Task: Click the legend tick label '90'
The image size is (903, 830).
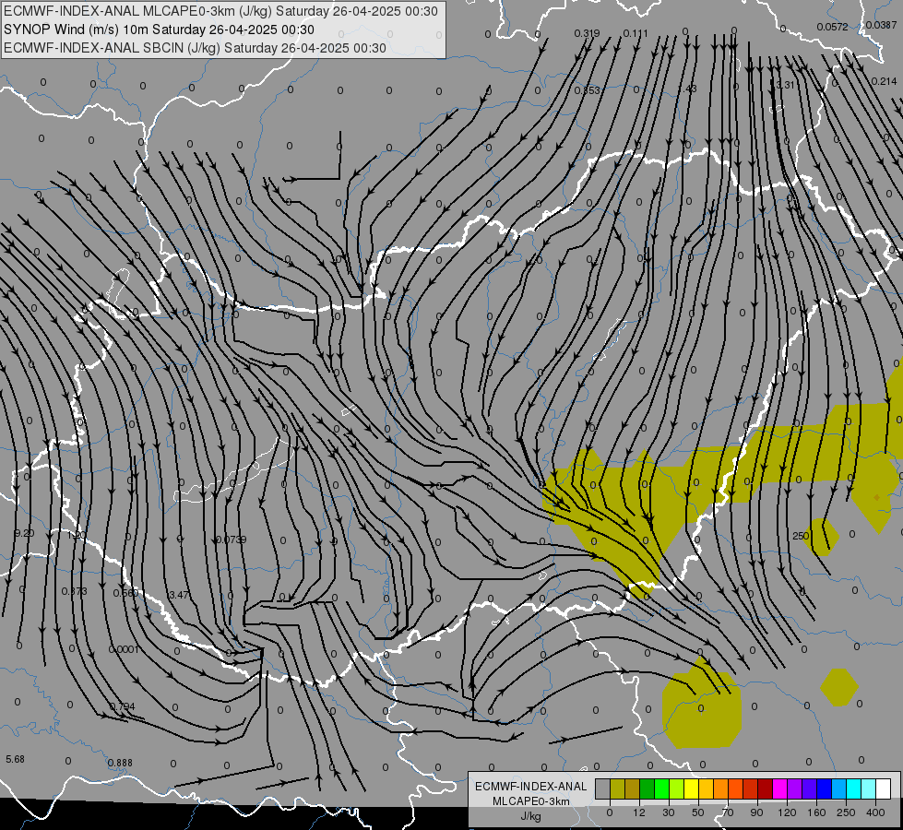Action: [x=756, y=812]
